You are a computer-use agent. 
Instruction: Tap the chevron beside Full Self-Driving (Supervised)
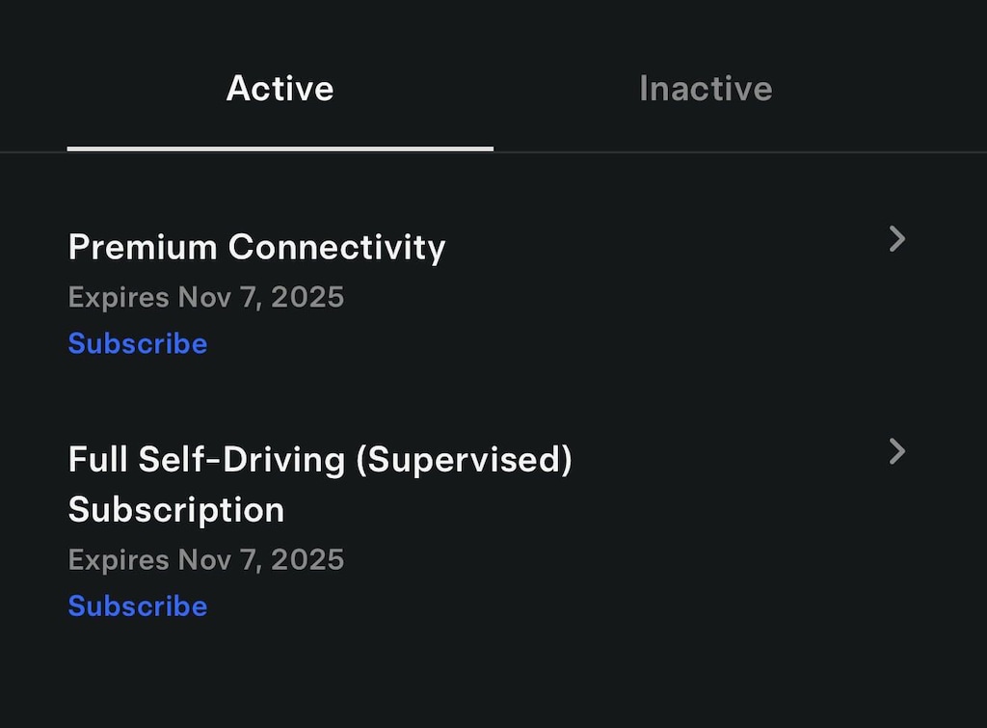pos(897,451)
